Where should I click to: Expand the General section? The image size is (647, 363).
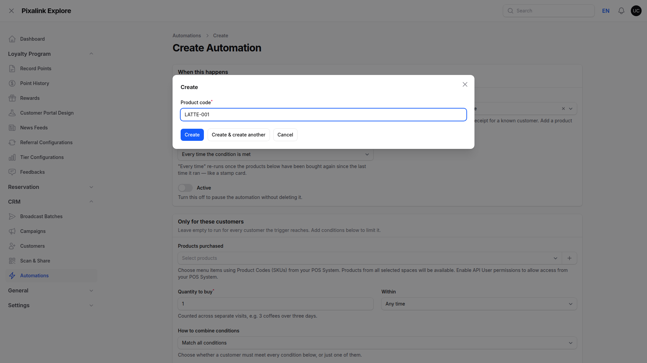click(x=91, y=290)
